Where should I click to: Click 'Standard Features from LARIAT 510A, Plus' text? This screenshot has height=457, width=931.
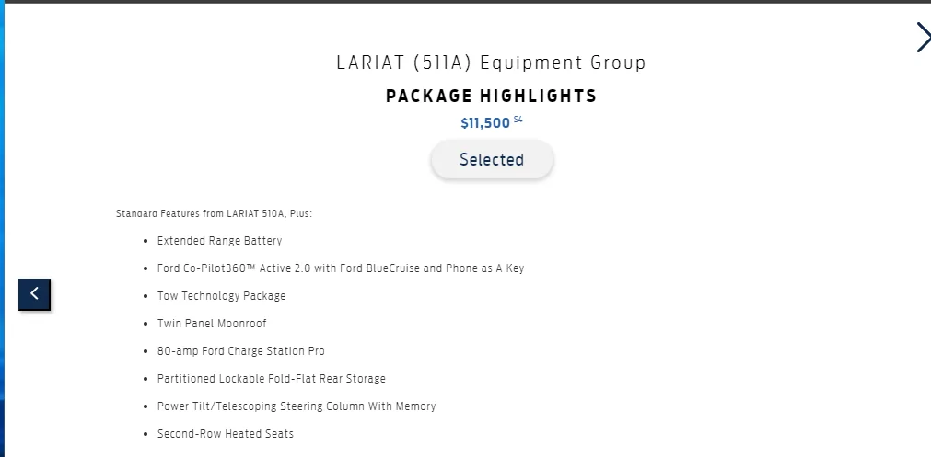pos(214,214)
